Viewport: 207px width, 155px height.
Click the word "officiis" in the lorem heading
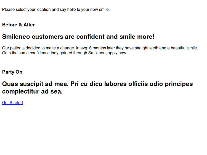click(138, 84)
